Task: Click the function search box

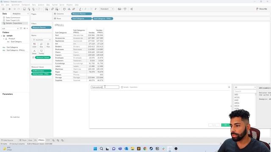Action: click(x=245, y=91)
